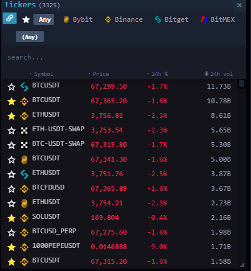Click the 8.61B volume value
Screen dimensions: 251x271
pos(221,116)
